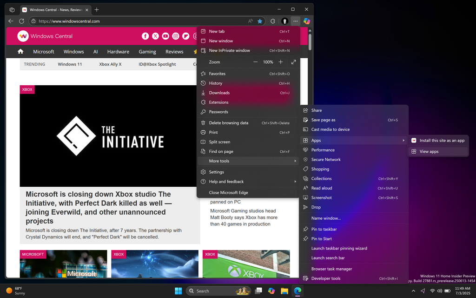
Task: Increase page zoom with the plus control
Action: [281, 61]
